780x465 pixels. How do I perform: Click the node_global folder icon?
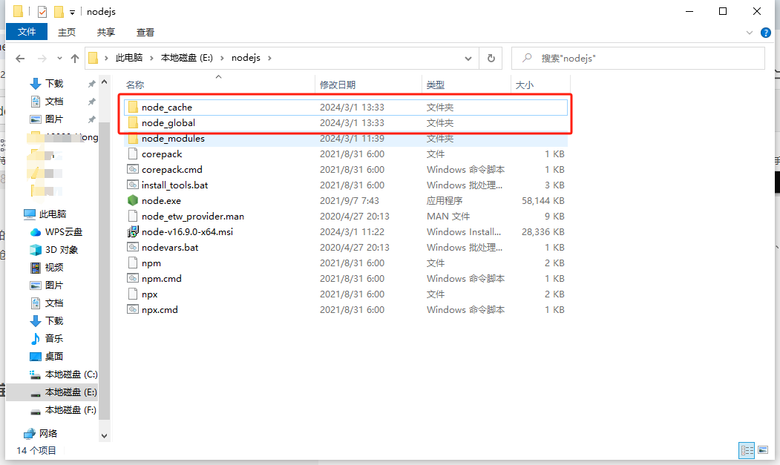pyautogui.click(x=133, y=123)
